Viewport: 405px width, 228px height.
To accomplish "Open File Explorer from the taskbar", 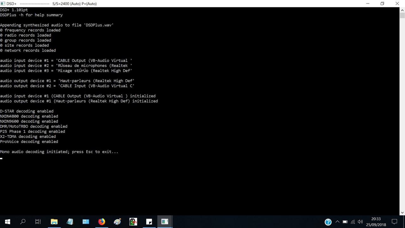I will pos(54,222).
